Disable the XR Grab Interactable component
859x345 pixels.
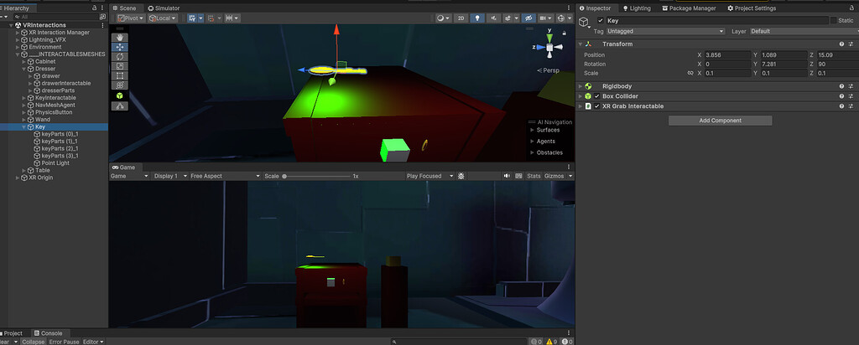[x=596, y=106]
